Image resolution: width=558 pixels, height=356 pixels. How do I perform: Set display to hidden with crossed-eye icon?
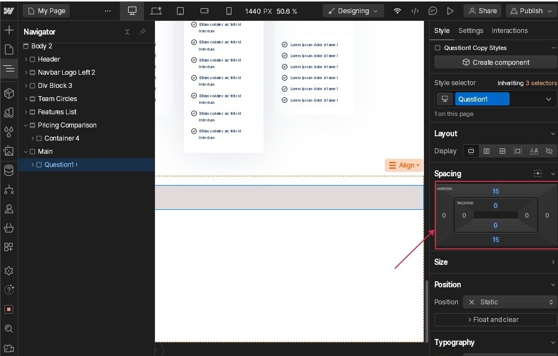pyautogui.click(x=549, y=151)
